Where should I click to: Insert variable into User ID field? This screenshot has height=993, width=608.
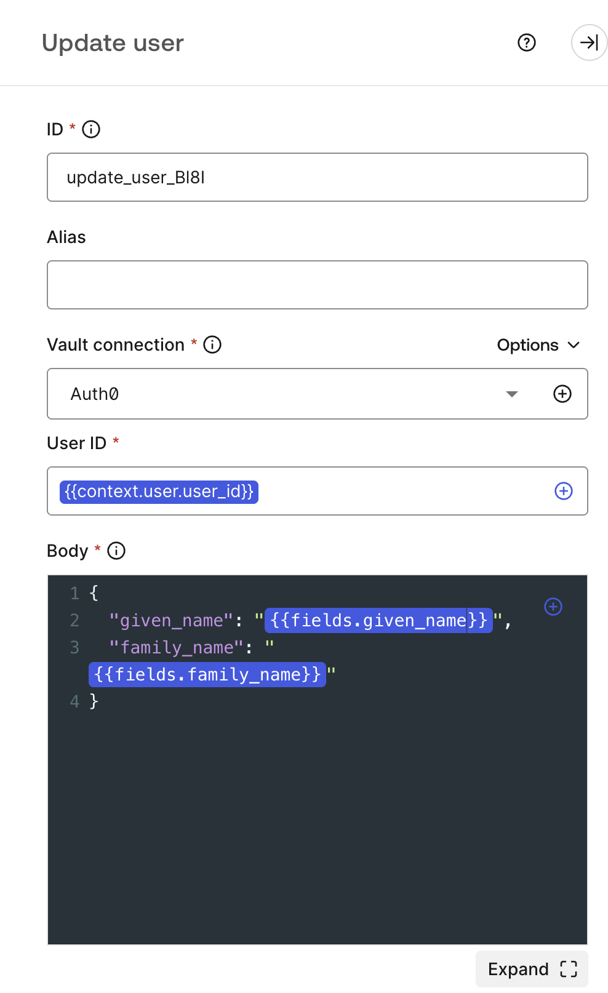click(564, 491)
